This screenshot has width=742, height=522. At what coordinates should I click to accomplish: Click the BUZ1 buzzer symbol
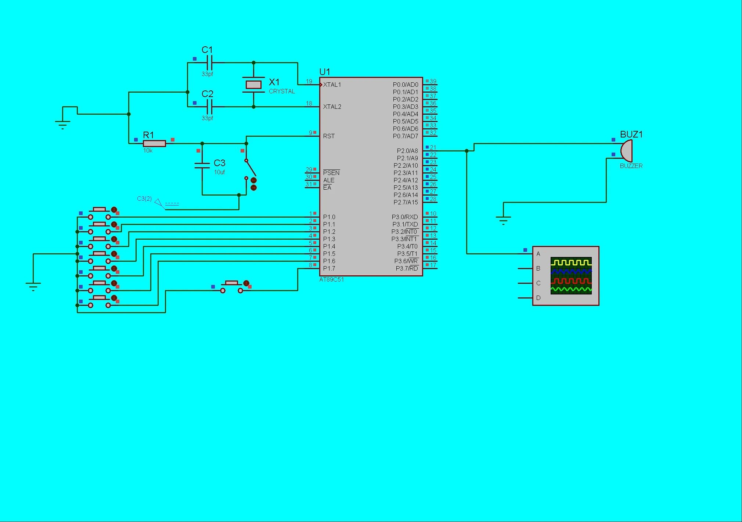click(x=627, y=151)
